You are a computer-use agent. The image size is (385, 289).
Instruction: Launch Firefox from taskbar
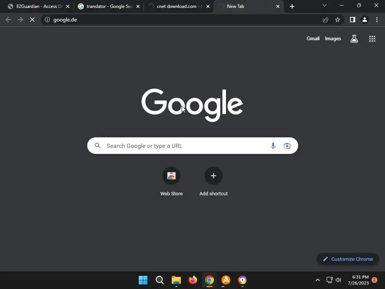[x=193, y=280]
